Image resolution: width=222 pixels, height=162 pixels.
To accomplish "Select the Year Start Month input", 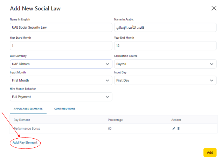I will [61, 46].
